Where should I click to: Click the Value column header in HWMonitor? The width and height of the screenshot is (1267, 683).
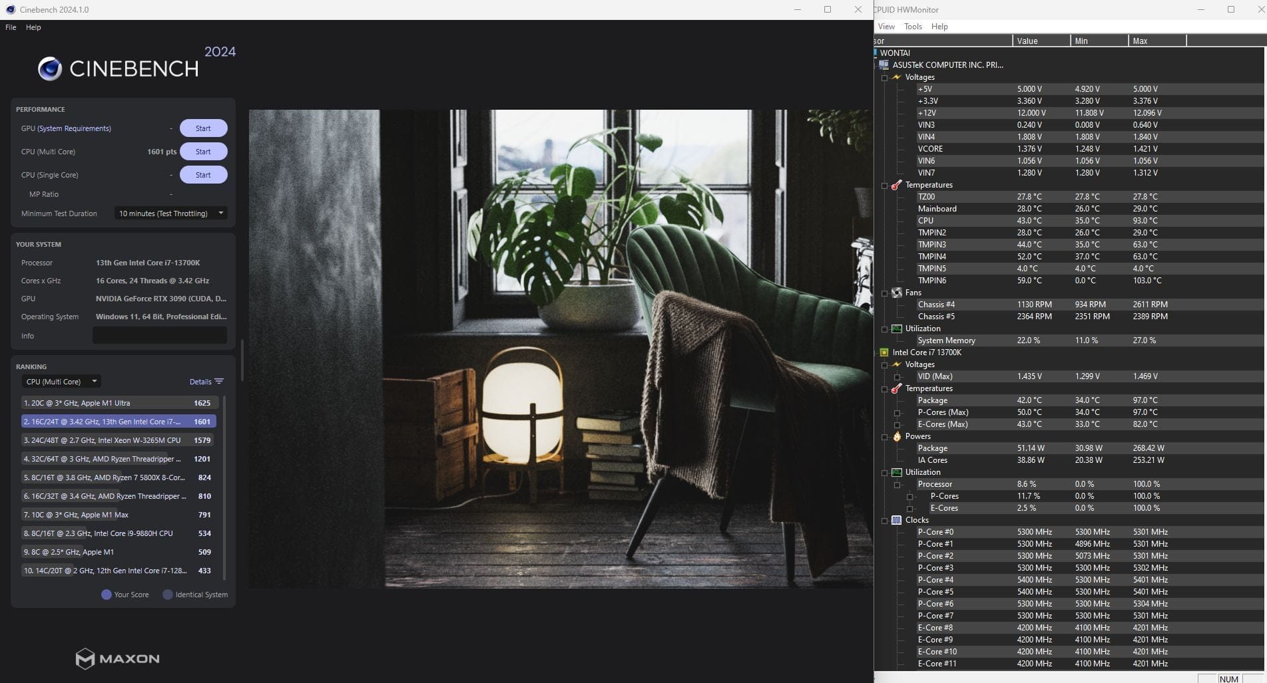1041,41
